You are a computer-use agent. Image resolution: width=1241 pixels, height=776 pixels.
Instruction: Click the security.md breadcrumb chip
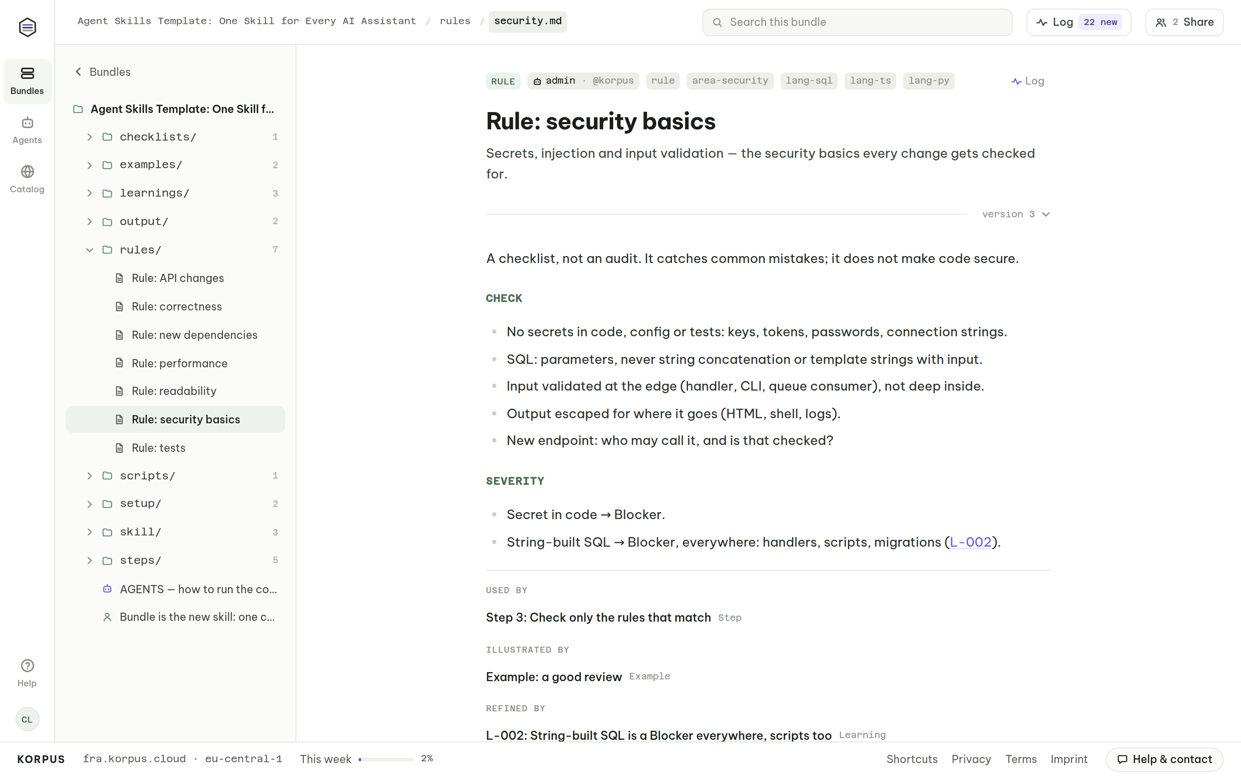528,21
